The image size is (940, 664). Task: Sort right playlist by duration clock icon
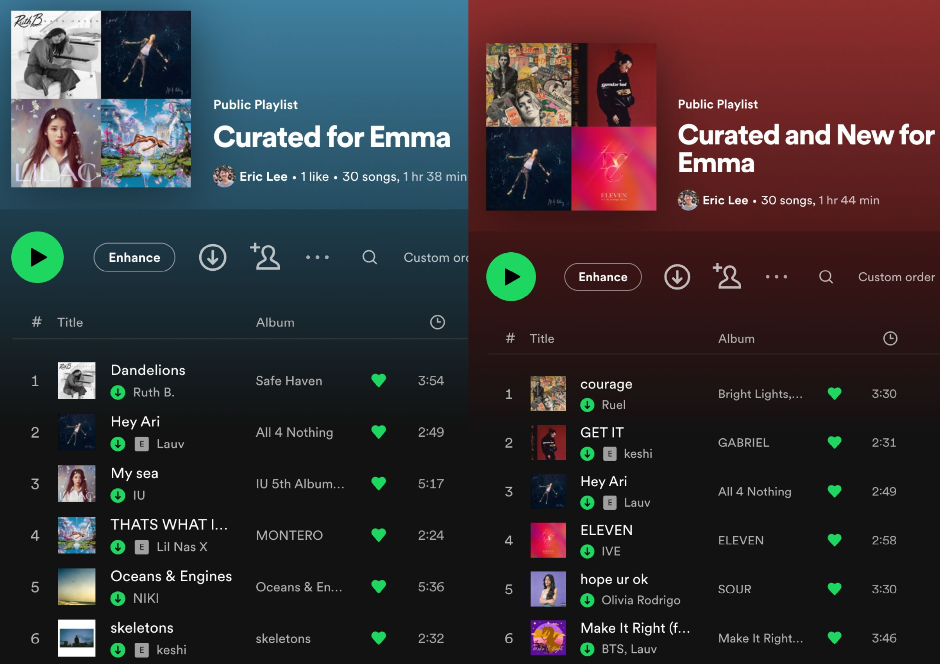point(890,338)
